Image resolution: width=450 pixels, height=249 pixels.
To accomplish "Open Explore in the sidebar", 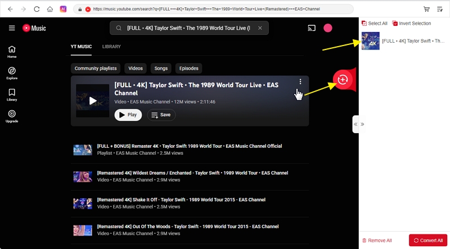I will coord(12,74).
